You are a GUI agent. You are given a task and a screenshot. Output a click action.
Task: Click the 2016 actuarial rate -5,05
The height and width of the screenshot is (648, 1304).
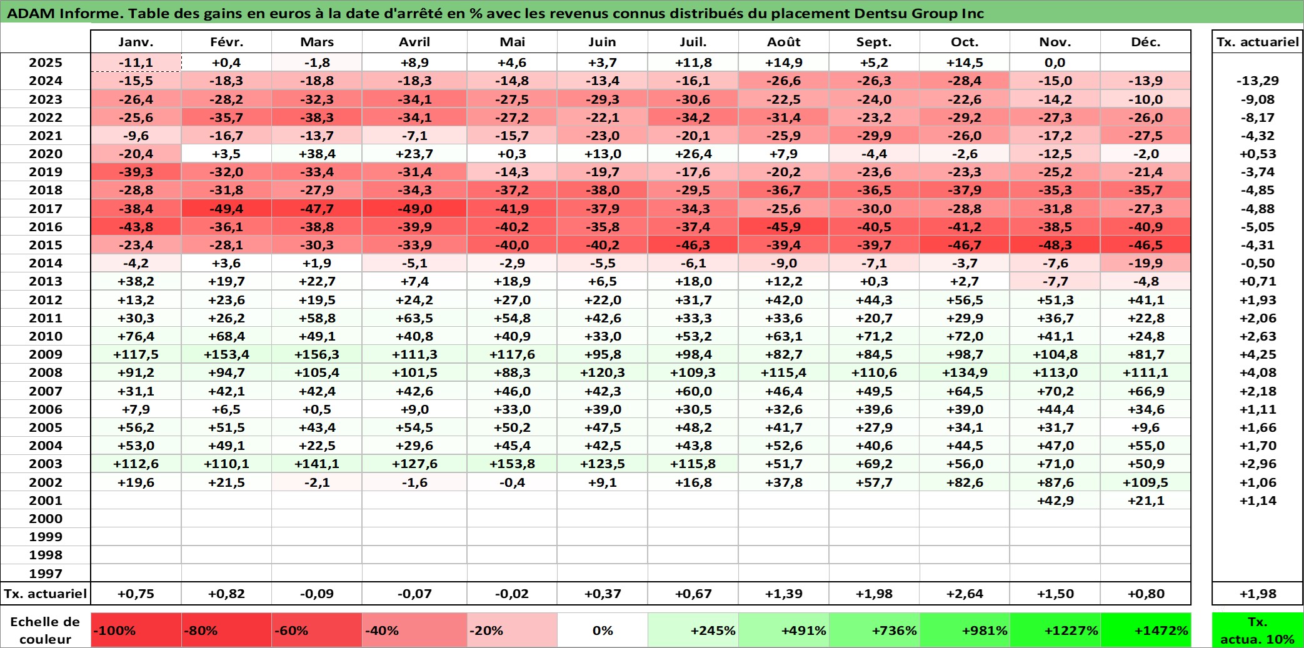pyautogui.click(x=1257, y=227)
